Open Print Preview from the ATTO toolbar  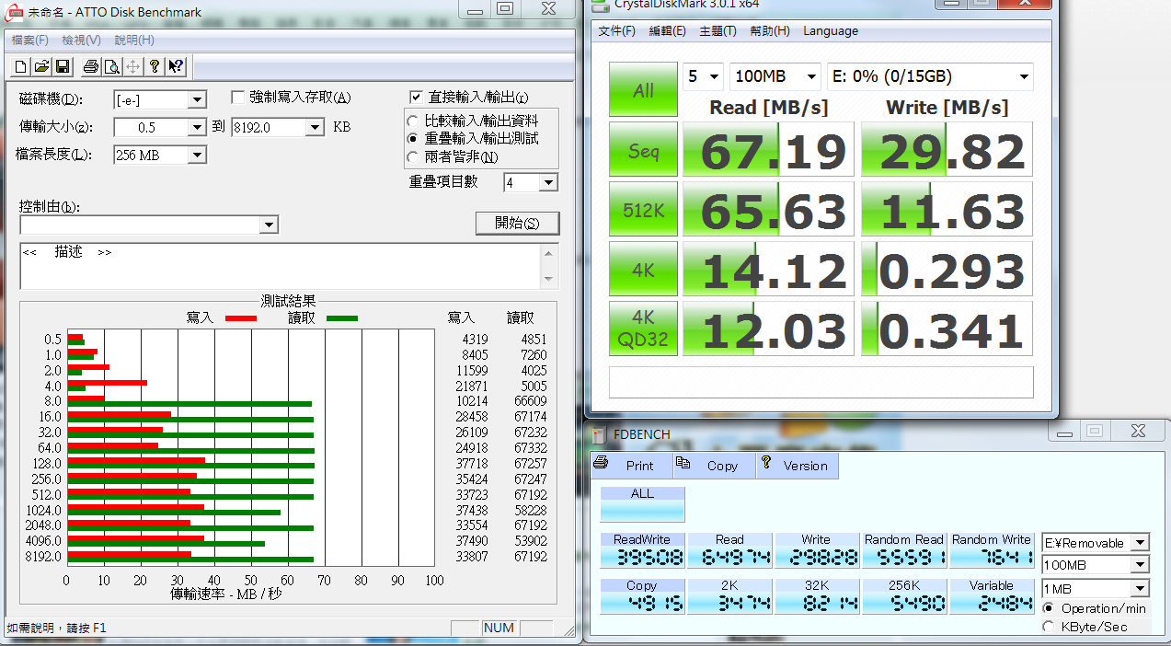click(x=111, y=66)
